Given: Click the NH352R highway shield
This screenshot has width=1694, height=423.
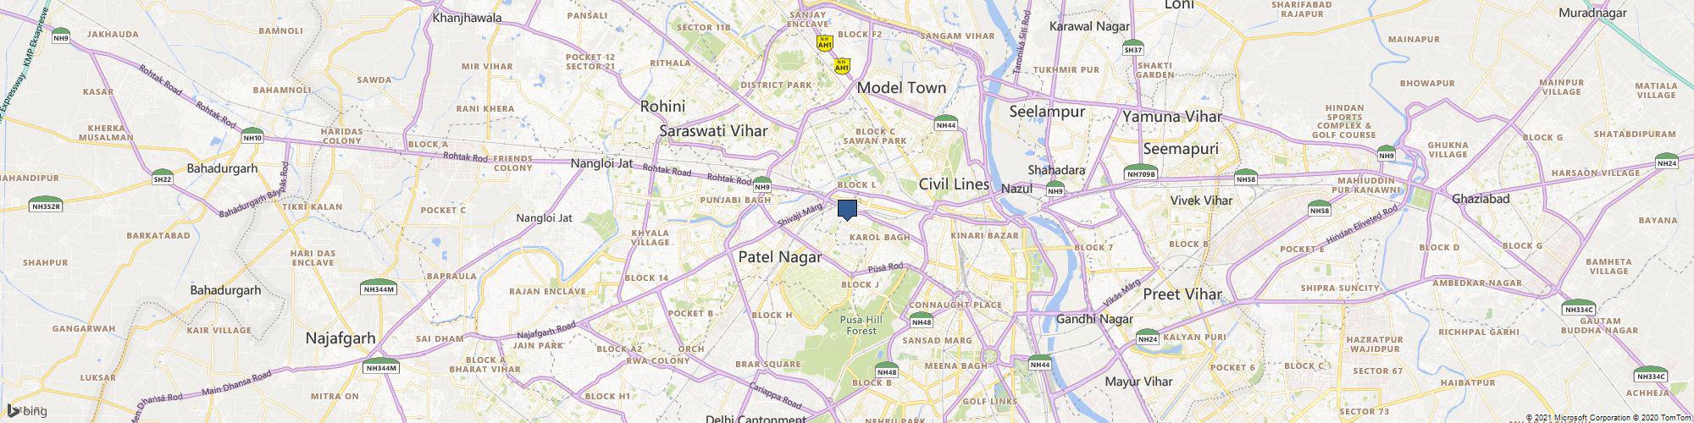Looking at the screenshot, I should click(x=46, y=204).
